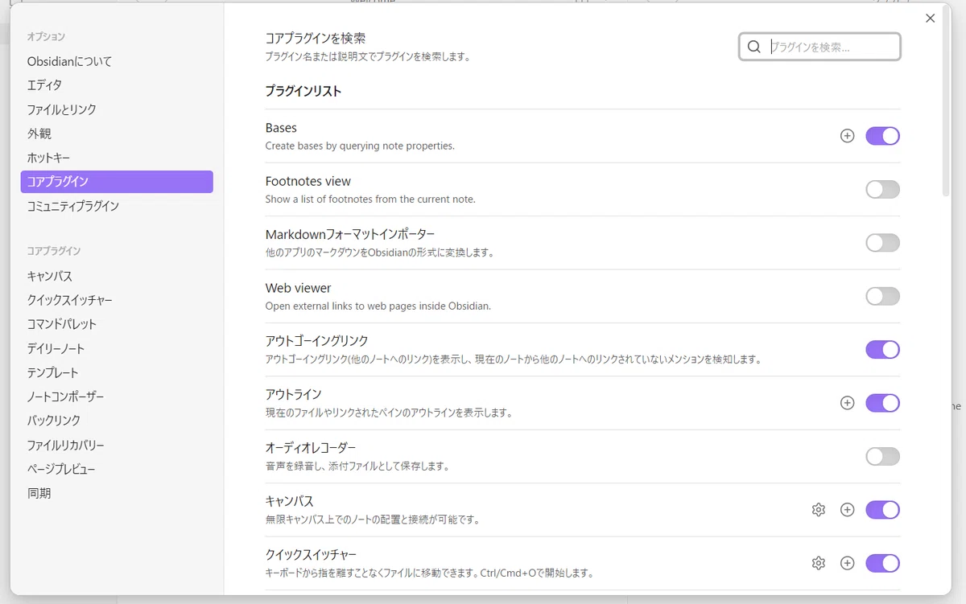This screenshot has height=604, width=966.
Task: Enable the Footnotes view toggle
Action: [882, 190]
